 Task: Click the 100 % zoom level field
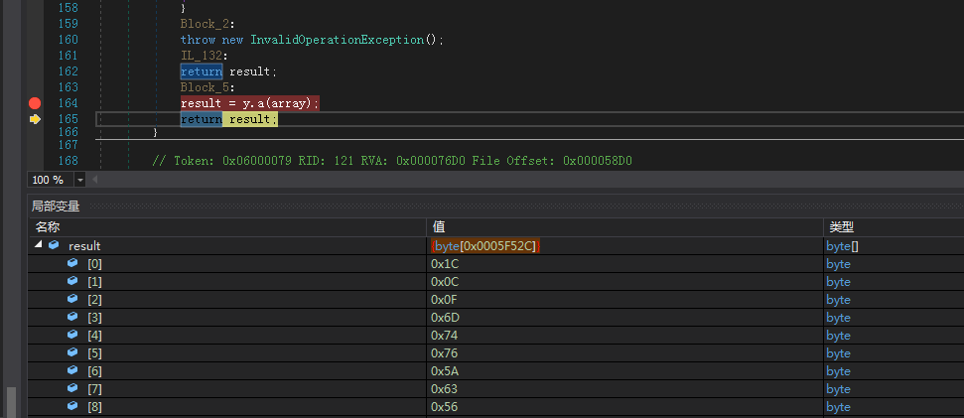51,180
